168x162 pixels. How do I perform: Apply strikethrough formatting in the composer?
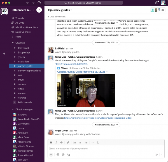coord(61,143)
